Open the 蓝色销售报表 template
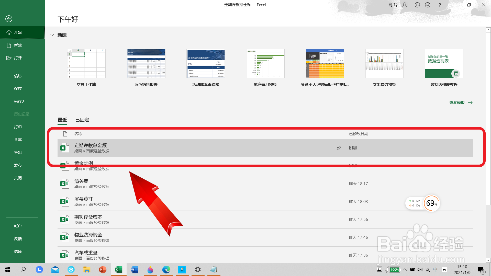 click(x=146, y=63)
